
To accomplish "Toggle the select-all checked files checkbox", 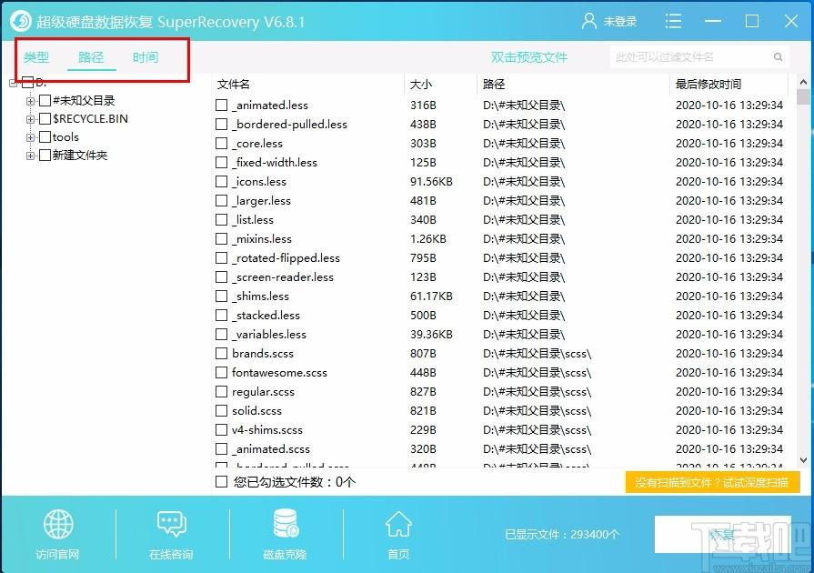I will point(222,482).
